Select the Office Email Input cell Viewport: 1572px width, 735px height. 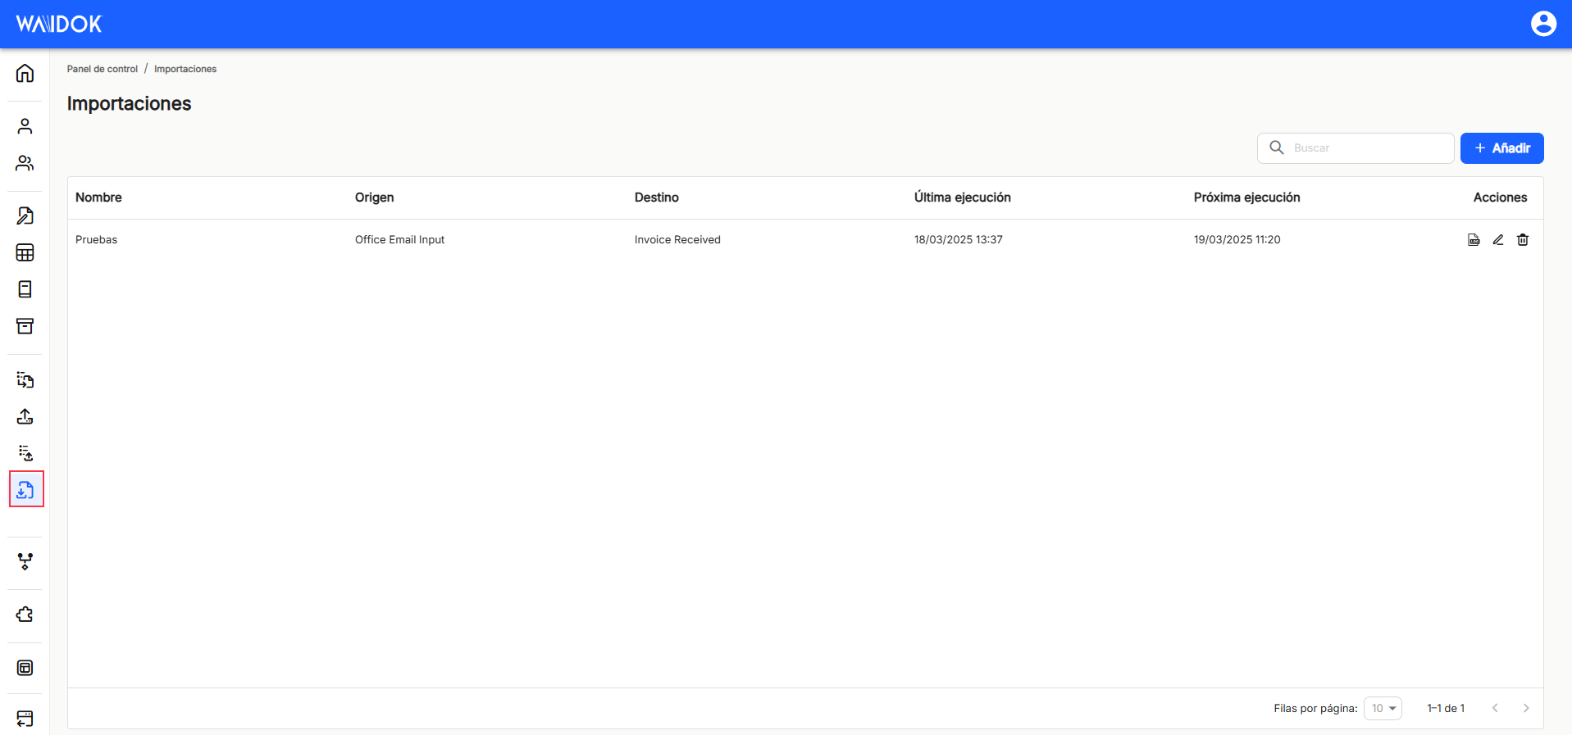pos(400,239)
